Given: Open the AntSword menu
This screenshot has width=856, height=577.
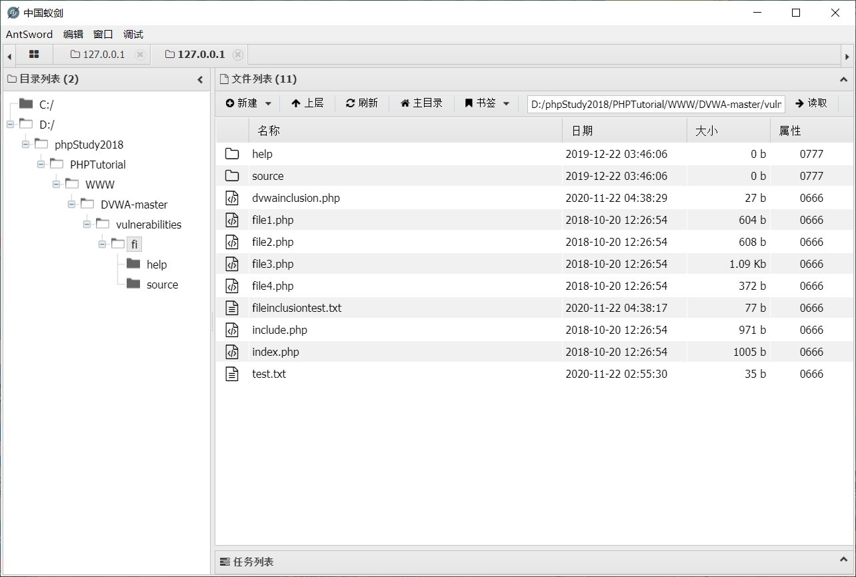Looking at the screenshot, I should click(29, 35).
